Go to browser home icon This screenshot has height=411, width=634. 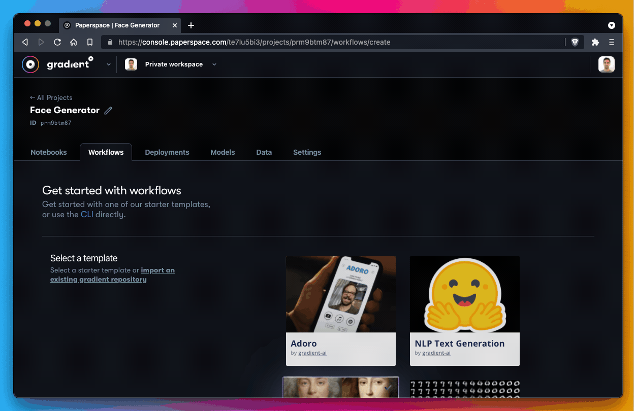tap(74, 42)
